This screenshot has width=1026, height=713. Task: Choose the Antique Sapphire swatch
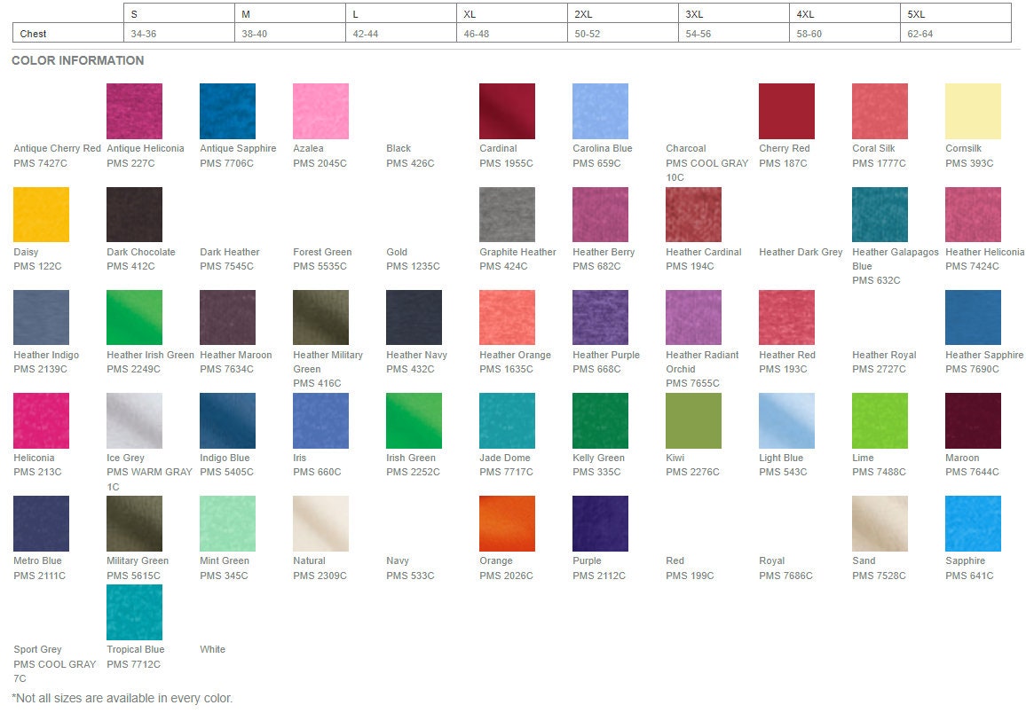tap(228, 111)
